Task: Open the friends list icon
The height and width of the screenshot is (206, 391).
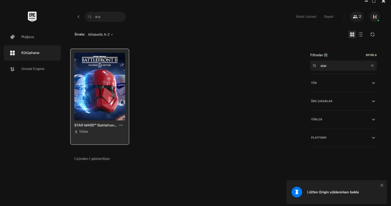Action: (357, 16)
